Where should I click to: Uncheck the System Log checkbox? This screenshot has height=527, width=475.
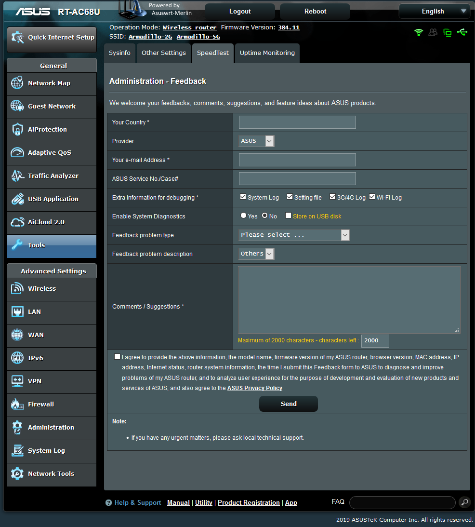pos(243,197)
